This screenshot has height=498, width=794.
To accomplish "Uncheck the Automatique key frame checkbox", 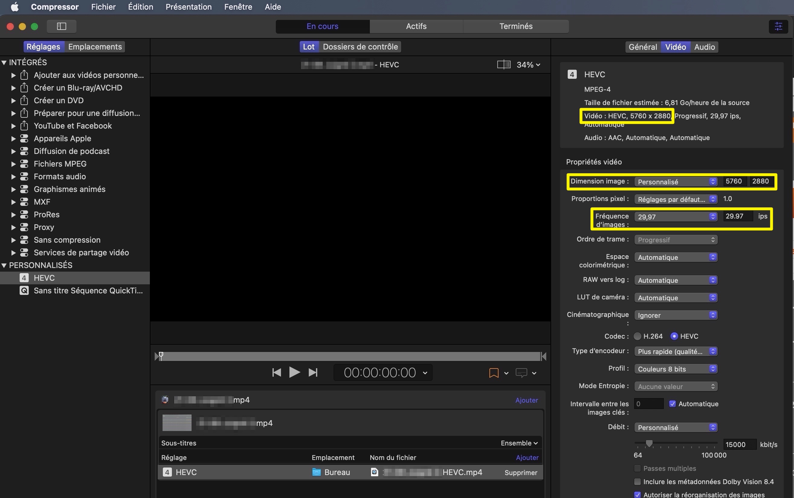I will pyautogui.click(x=672, y=404).
